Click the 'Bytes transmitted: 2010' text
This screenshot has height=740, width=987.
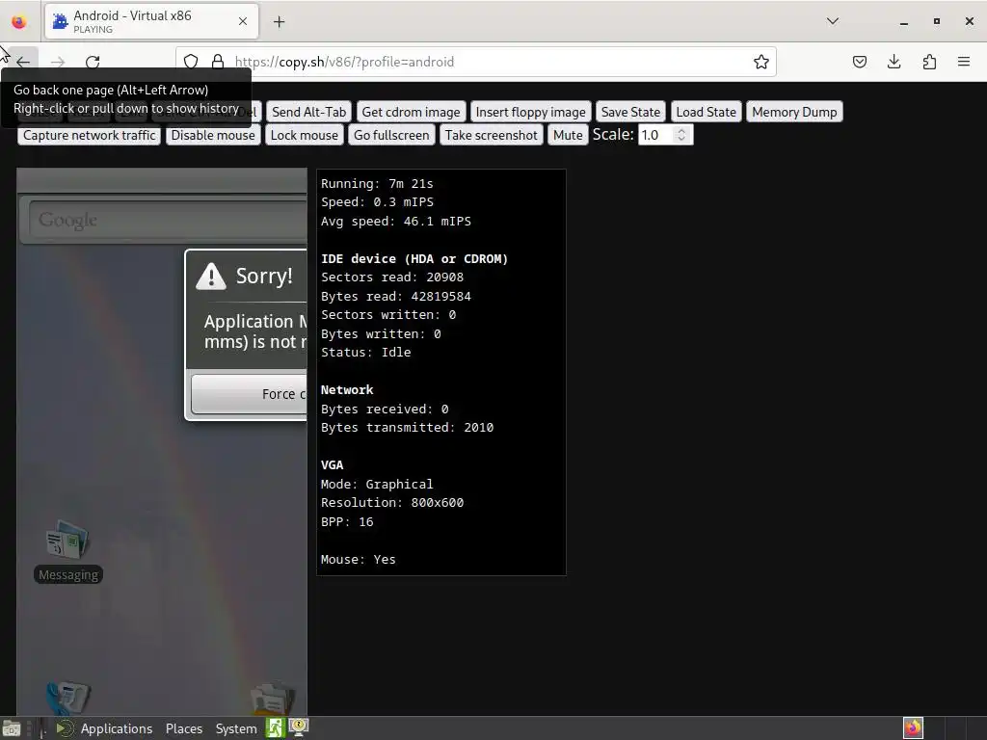tap(408, 428)
